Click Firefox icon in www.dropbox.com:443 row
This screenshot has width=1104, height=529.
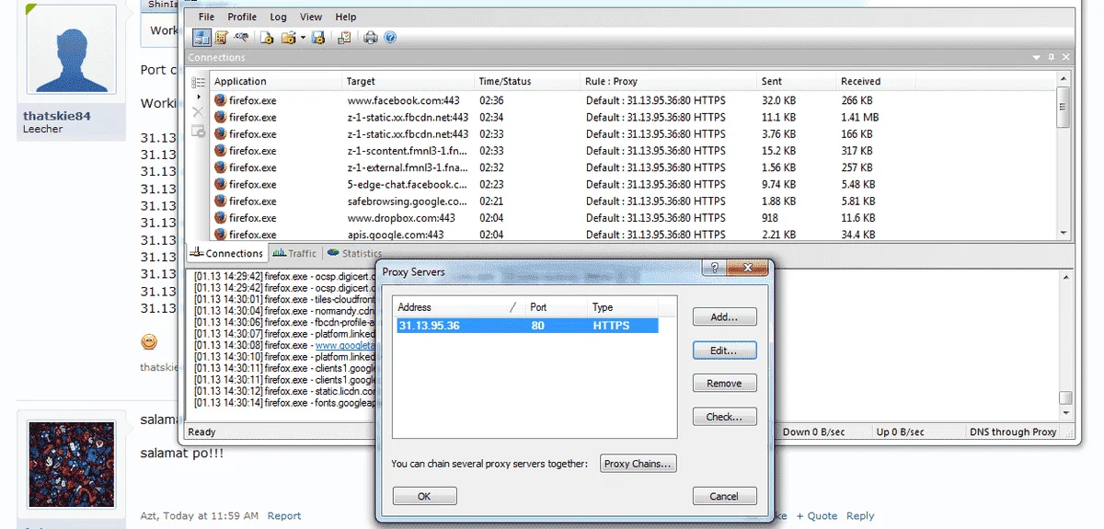(x=221, y=218)
